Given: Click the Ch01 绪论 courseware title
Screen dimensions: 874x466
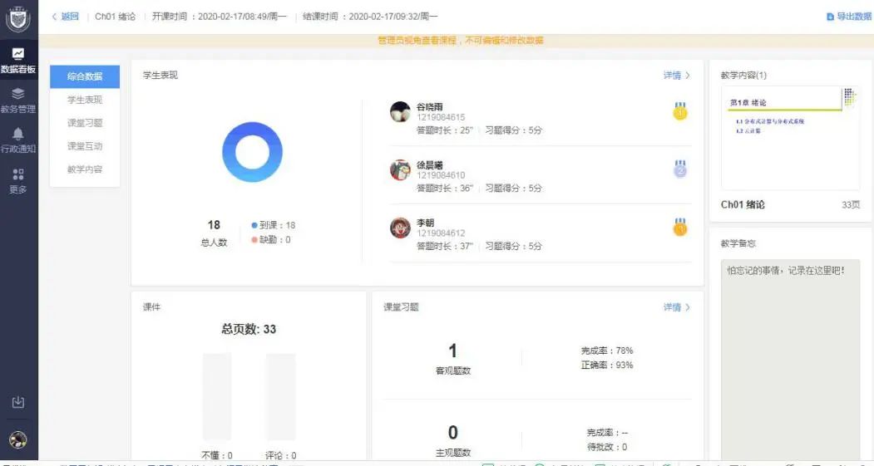Looking at the screenshot, I should pos(743,204).
